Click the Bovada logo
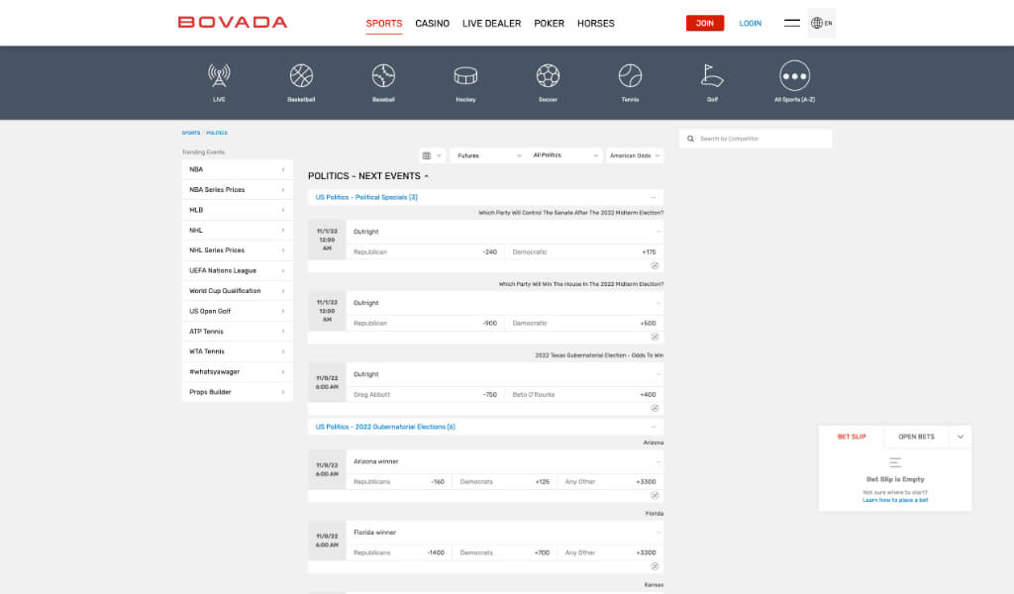Image resolution: width=1014 pixels, height=594 pixels. tap(233, 22)
